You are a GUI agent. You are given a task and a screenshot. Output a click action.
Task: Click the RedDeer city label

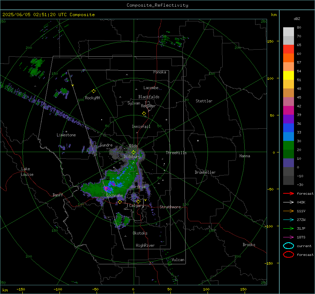pyautogui.click(x=148, y=106)
